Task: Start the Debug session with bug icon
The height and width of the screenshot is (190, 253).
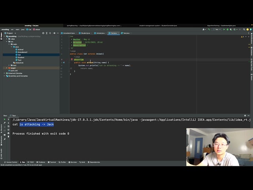Action: [228, 29]
